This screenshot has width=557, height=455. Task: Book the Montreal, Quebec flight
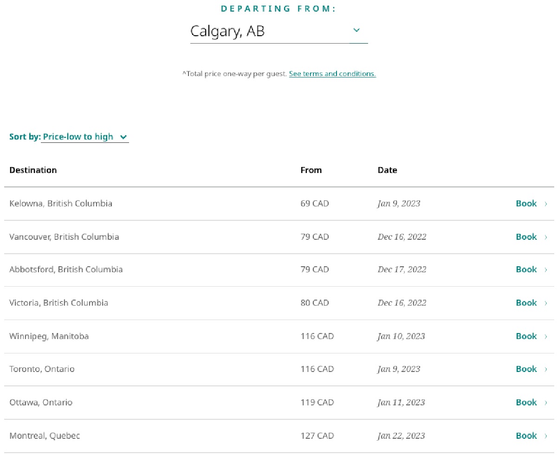pyautogui.click(x=532, y=436)
